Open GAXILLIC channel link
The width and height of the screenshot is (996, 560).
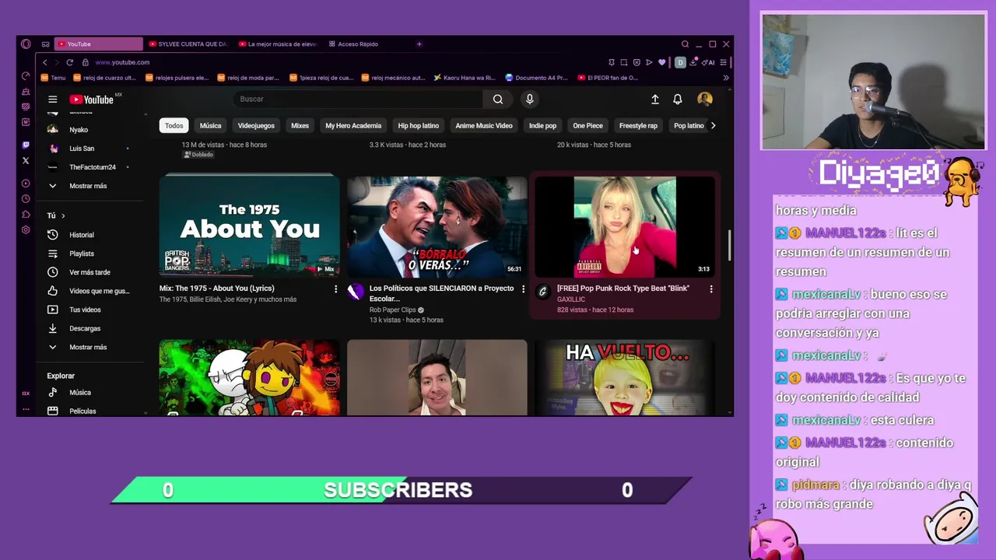coord(571,299)
